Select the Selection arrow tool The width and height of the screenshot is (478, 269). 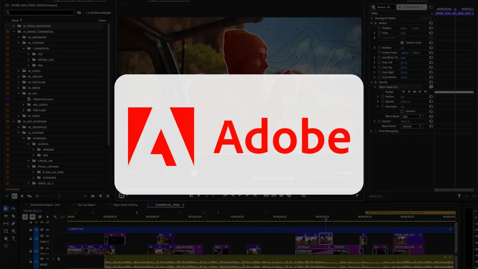(x=6, y=208)
